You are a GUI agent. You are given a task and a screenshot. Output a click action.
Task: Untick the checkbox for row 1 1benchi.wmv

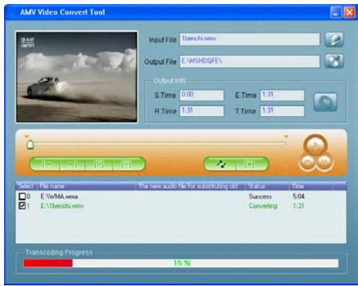(22, 206)
